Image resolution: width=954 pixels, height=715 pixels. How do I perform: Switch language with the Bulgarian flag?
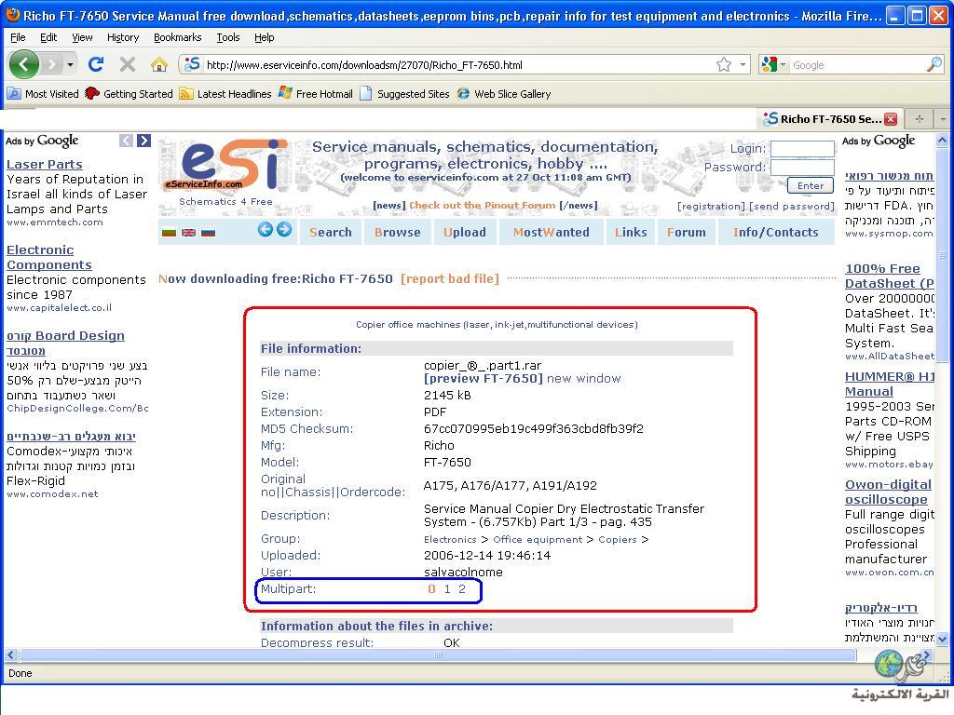click(170, 232)
